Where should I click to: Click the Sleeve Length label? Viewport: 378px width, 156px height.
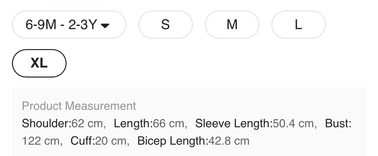click(x=233, y=123)
